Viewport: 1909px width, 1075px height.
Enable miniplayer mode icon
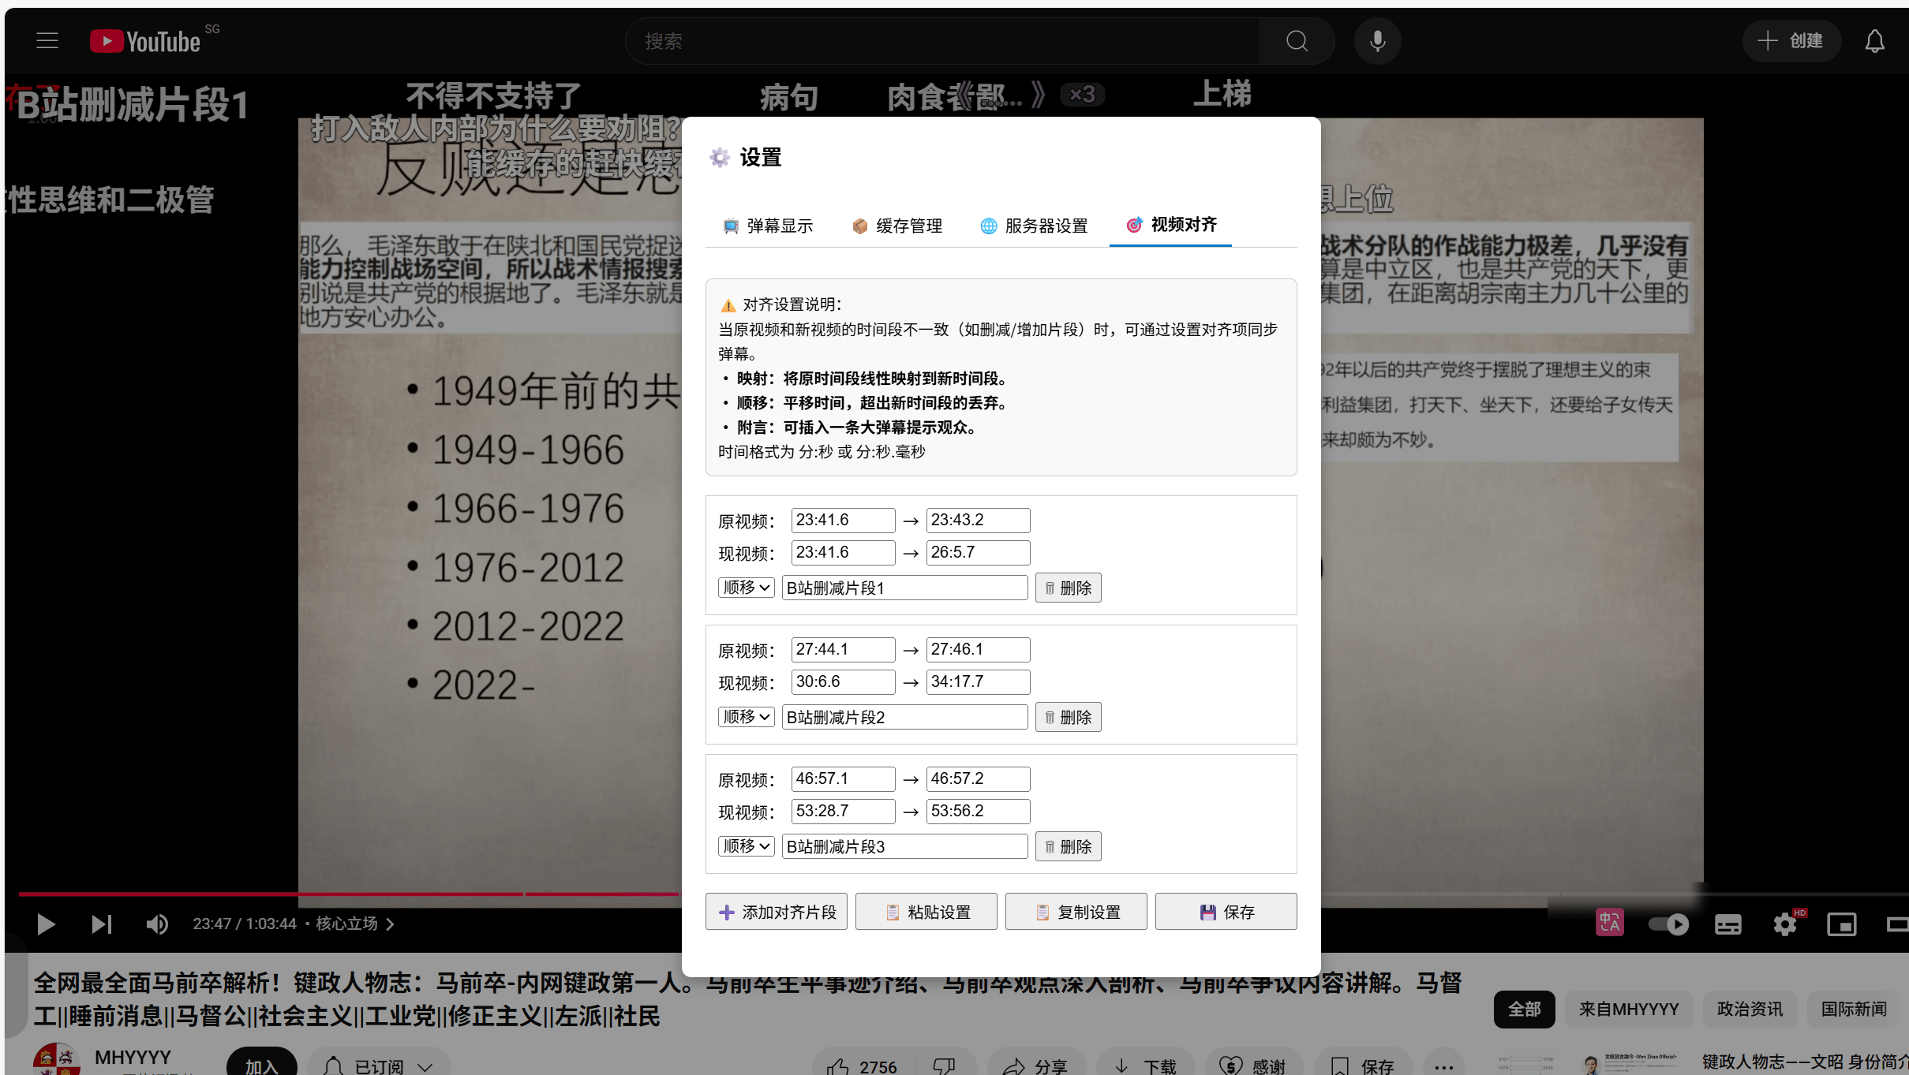[x=1841, y=924]
